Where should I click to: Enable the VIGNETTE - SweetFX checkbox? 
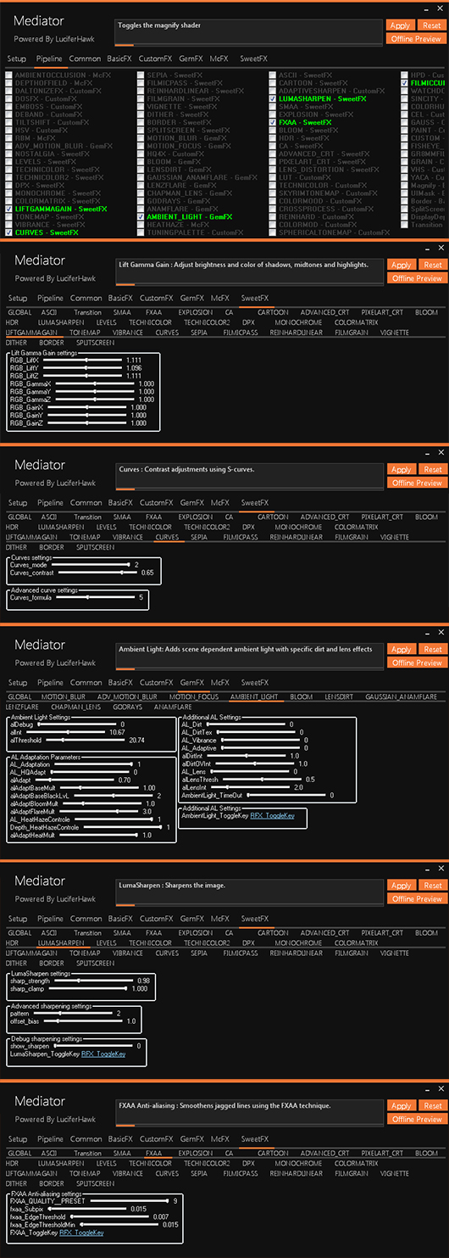(141, 107)
